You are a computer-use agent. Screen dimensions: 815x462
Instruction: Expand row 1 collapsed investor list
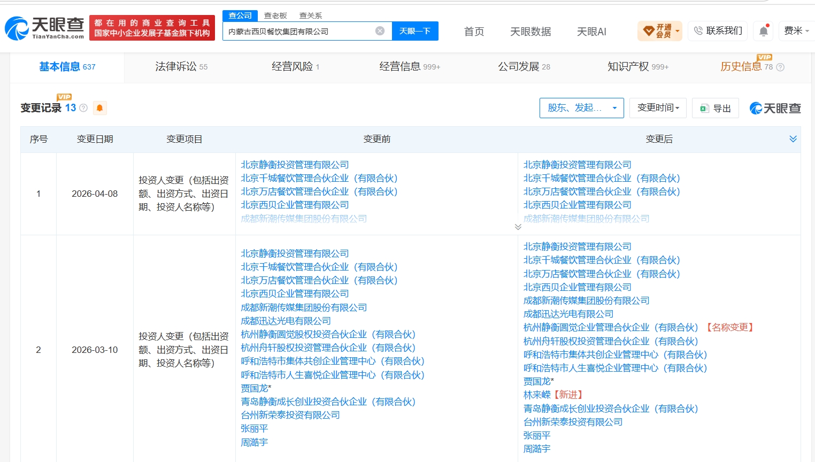[x=518, y=227]
